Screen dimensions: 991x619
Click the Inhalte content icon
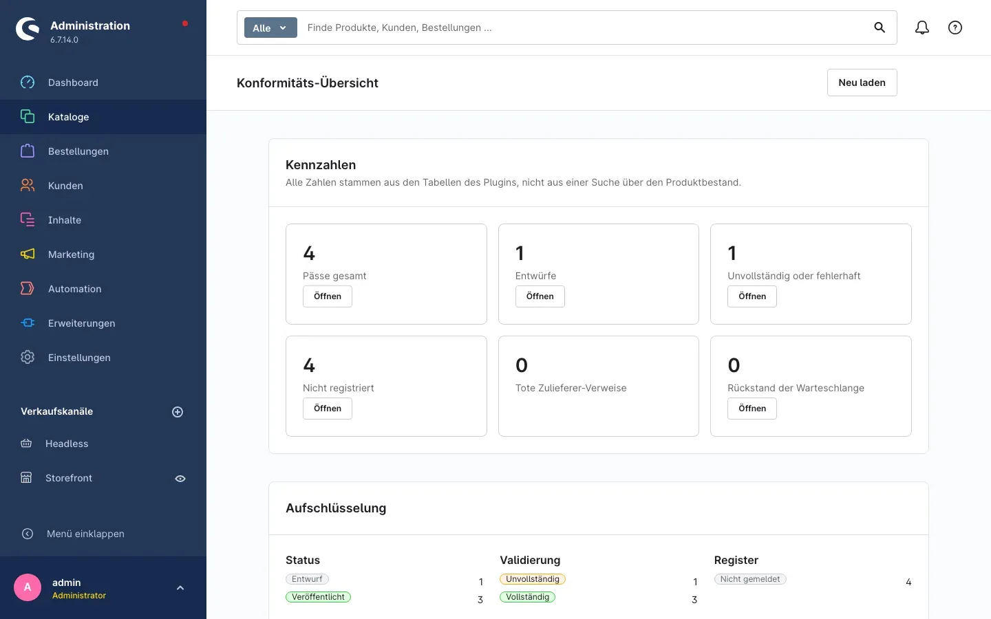[28, 220]
